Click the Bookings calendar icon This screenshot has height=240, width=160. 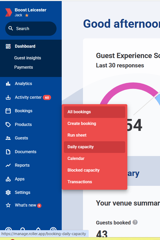coord(8,111)
